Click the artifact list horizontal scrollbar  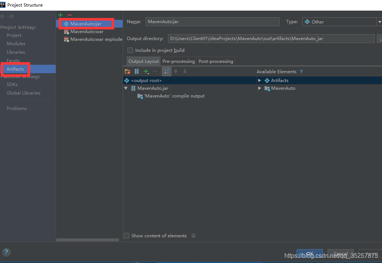tap(88, 240)
